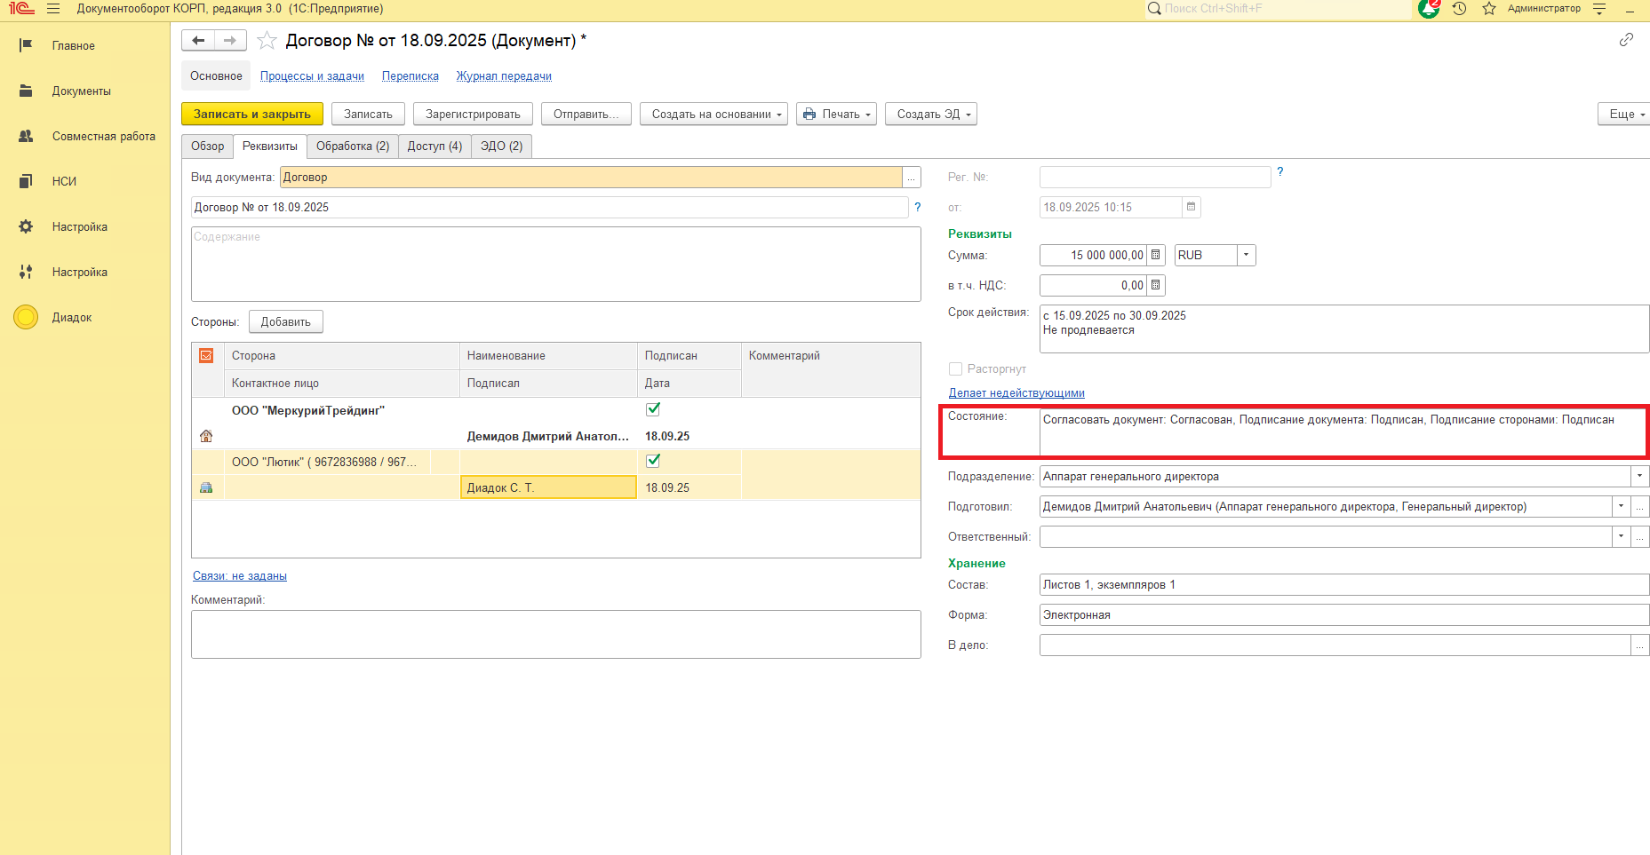Image resolution: width=1650 pixels, height=855 pixels.
Task: Toggle the Расторгнут checkbox
Action: pyautogui.click(x=956, y=368)
